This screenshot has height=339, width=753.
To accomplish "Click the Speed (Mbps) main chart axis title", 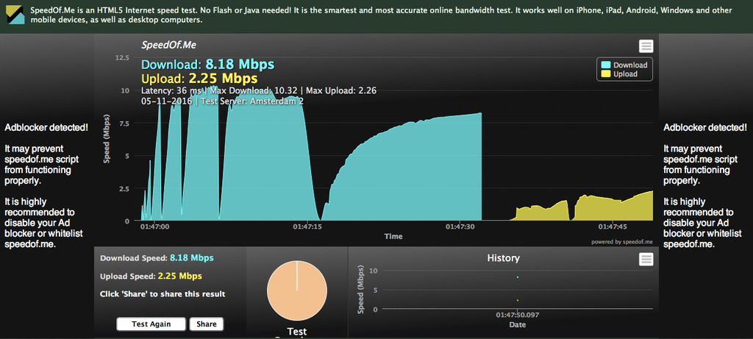I will (107, 139).
